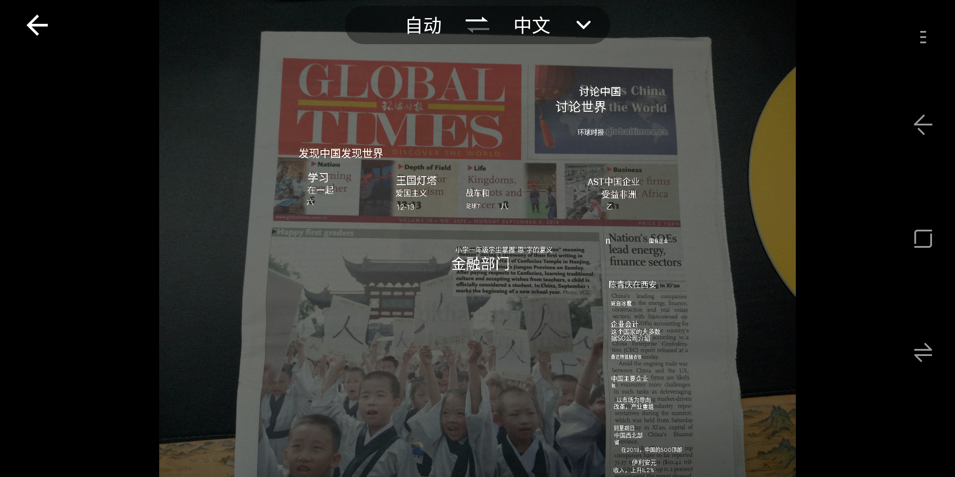Screen dimensions: 955x477
Task: Tap the large 金融部门 translated headline
Action: click(480, 264)
